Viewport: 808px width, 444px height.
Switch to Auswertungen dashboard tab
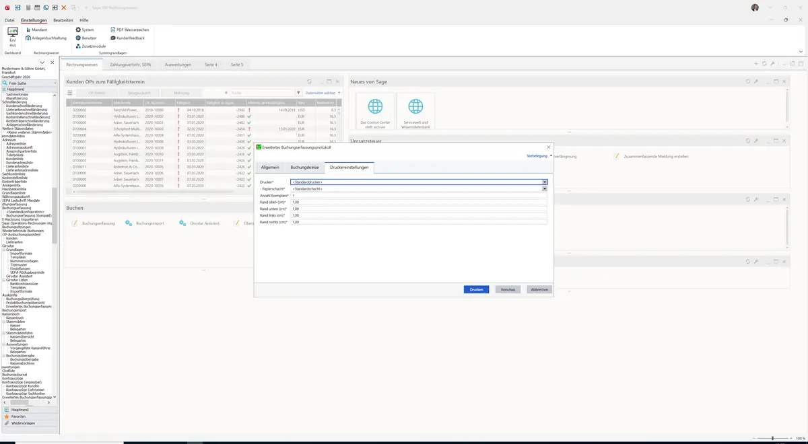coord(178,65)
